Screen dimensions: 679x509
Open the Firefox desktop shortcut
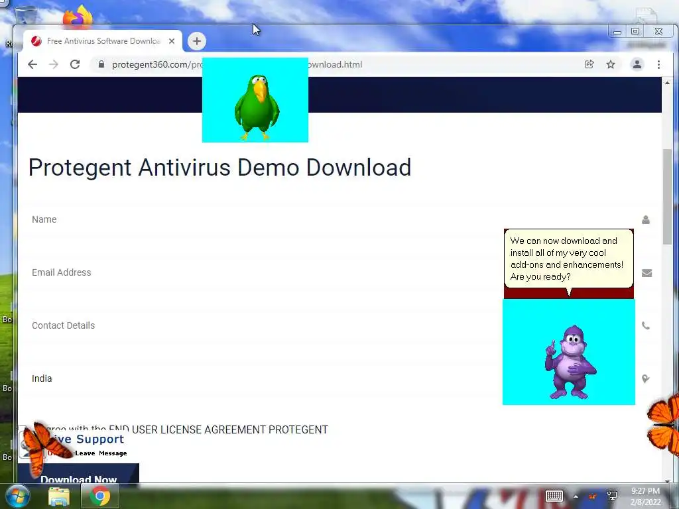(78, 17)
